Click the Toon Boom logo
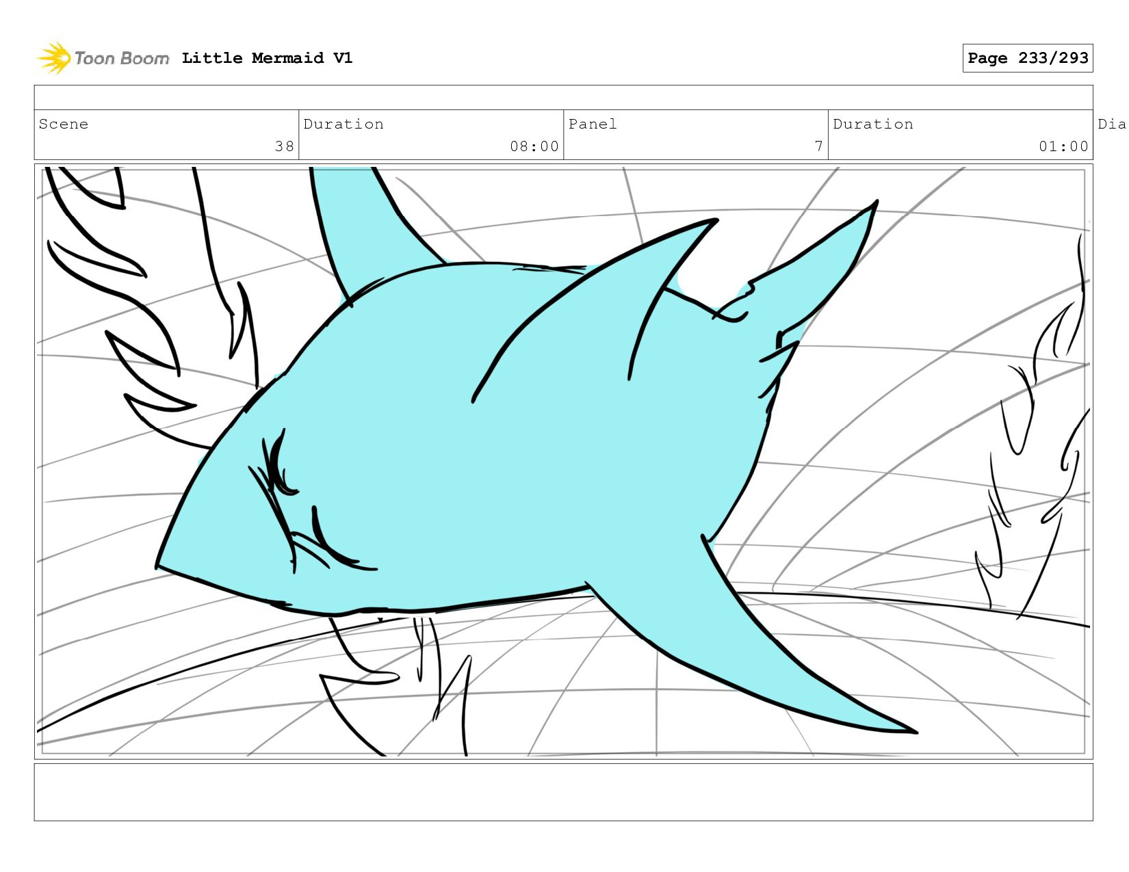The width and height of the screenshot is (1129, 872). coord(103,58)
